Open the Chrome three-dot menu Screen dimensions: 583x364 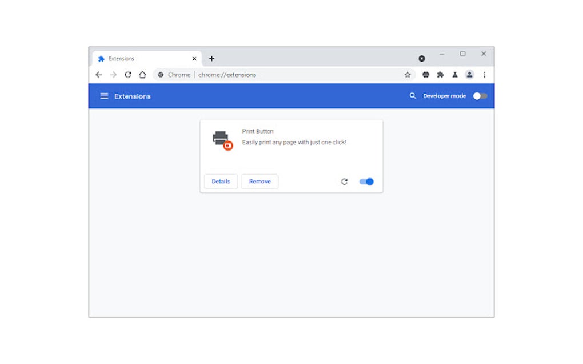tap(484, 75)
